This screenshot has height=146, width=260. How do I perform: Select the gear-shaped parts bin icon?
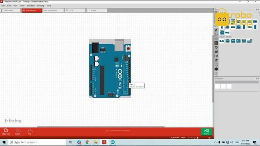(x=216, y=69)
